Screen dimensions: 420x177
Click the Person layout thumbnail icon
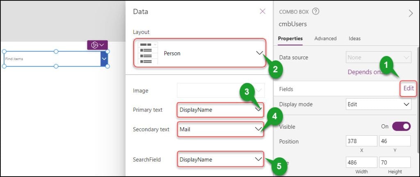(148, 53)
